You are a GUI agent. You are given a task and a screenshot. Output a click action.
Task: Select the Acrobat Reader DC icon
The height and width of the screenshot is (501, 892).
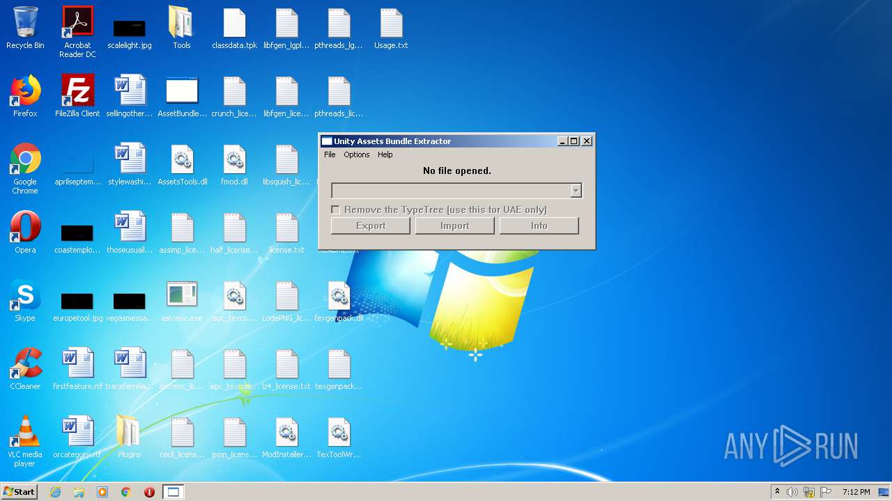point(77,31)
